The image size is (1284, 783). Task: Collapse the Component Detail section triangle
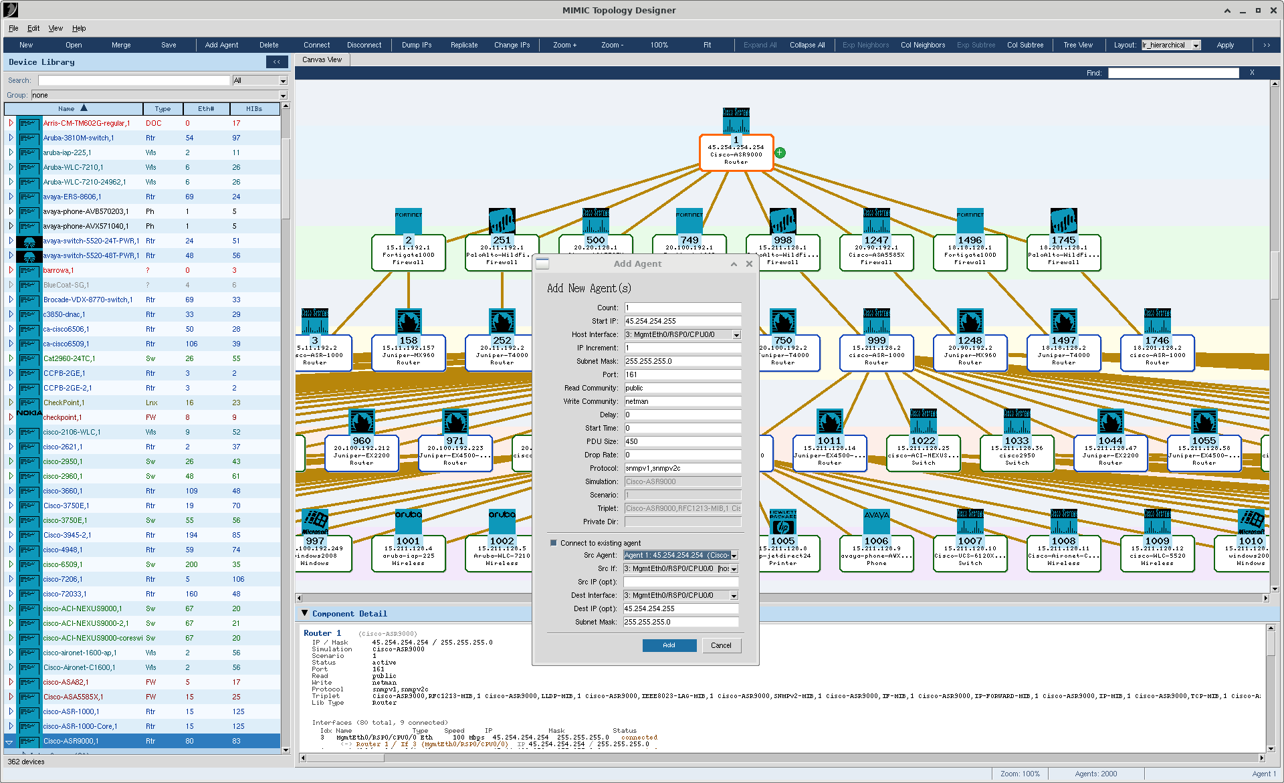point(305,613)
